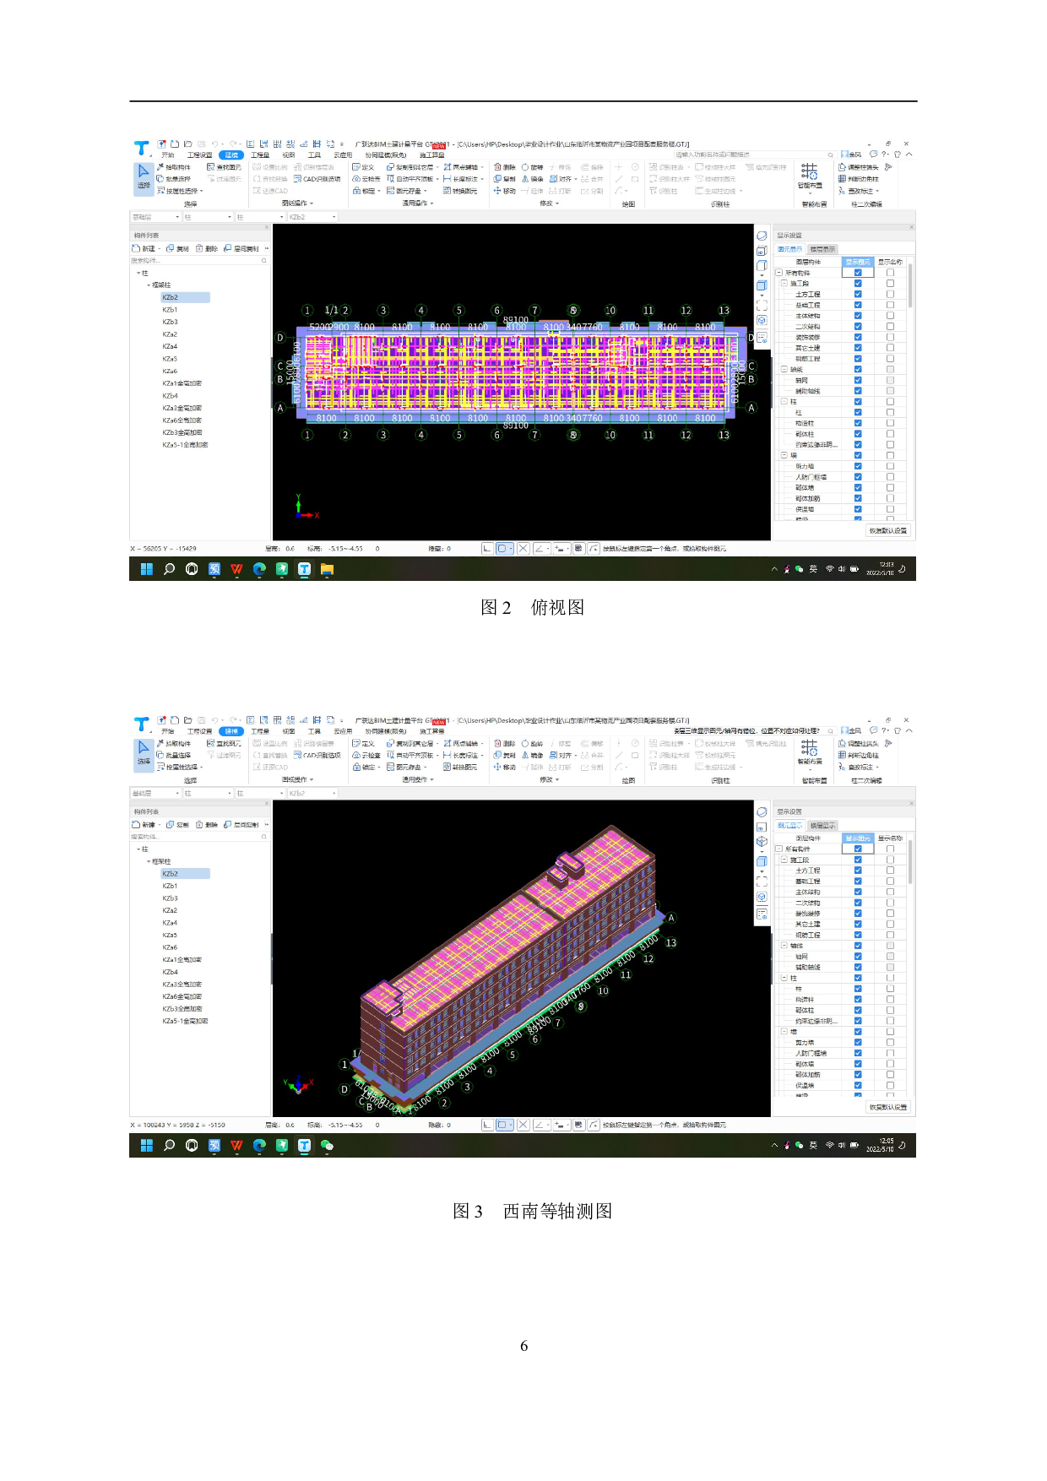The width and height of the screenshot is (1047, 1481).
Task: Switch to 楼层显示 tab in lower panel
Action: [x=822, y=826]
